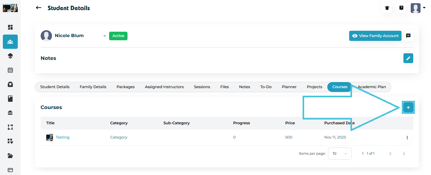Open the items per page dropdown
Viewport: 431px width, 175px height.
tap(339, 153)
